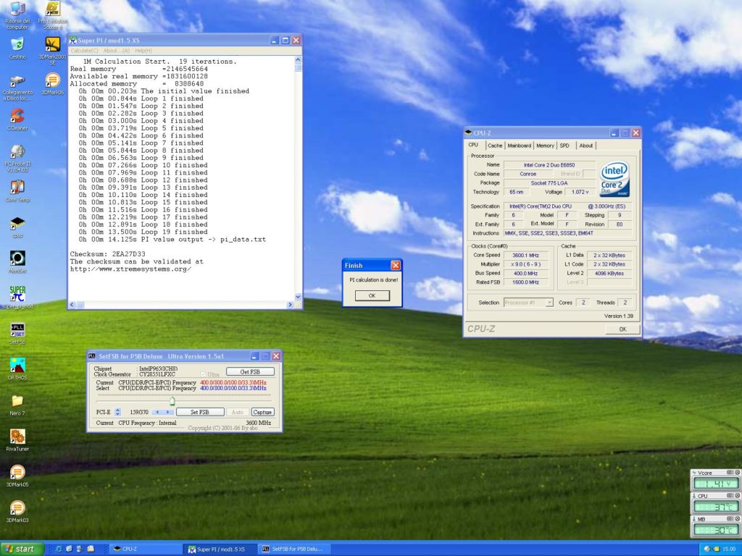
Task: Select the 3DMark06 desktop shortcut
Action: coord(52,84)
